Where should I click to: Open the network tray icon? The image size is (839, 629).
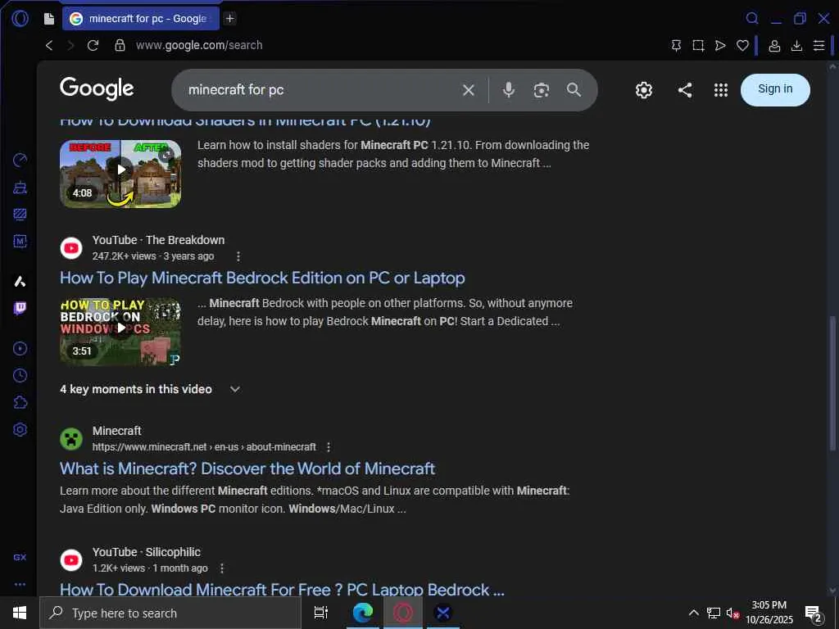tap(714, 613)
